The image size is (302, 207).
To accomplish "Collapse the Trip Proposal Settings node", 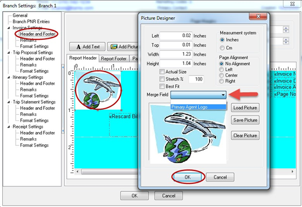I will tap(9, 53).
